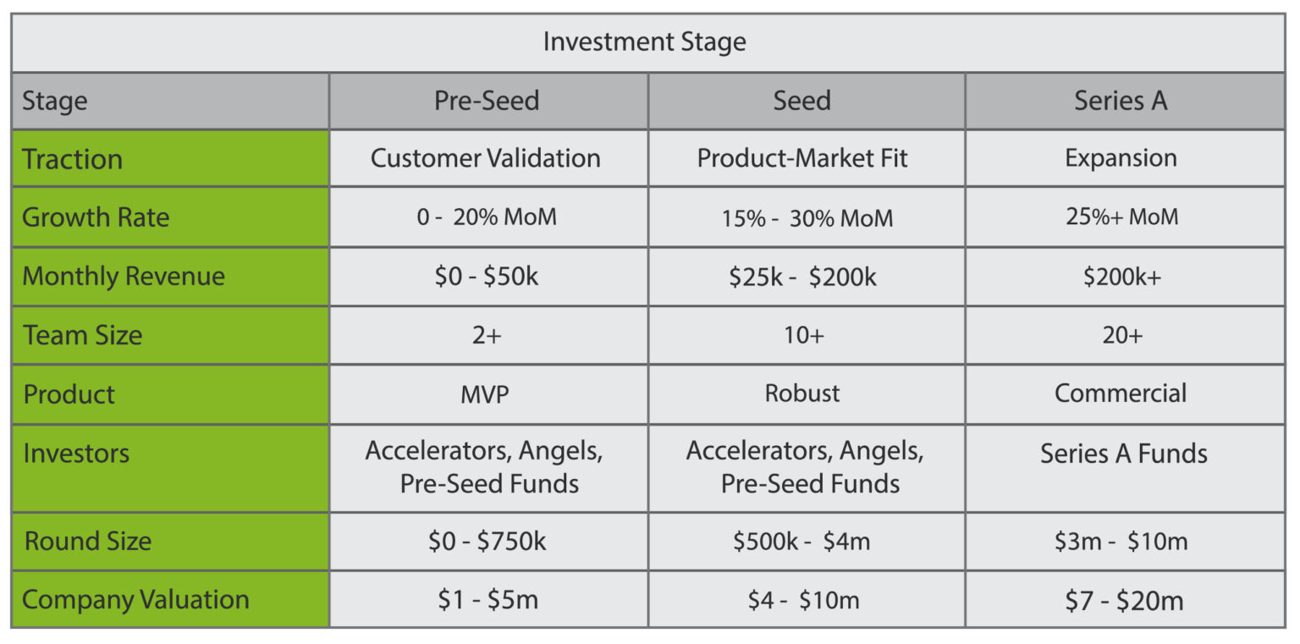Viewport: 1300px width, 644px height.
Task: Select the $0 - $750k round size cell
Action: pyautogui.click(x=487, y=542)
